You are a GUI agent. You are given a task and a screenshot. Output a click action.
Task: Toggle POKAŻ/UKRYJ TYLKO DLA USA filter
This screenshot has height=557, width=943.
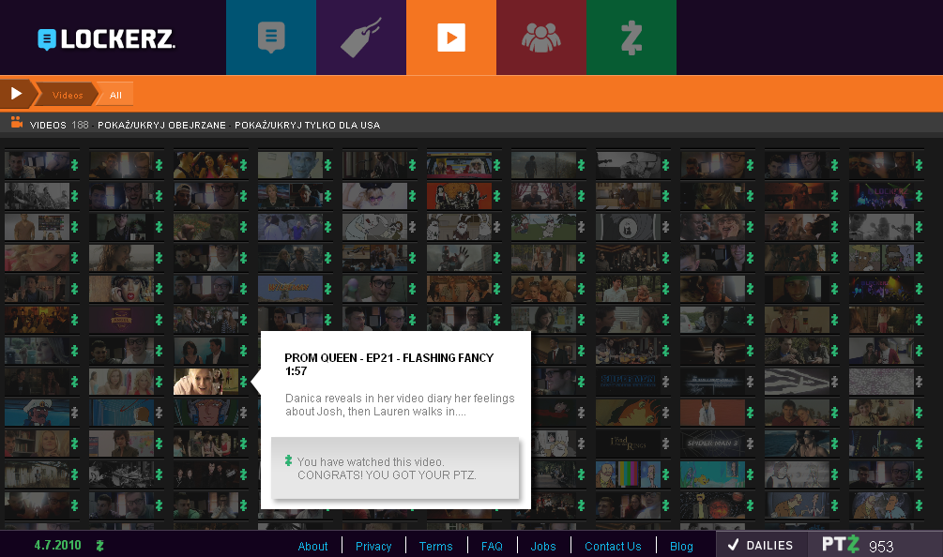[308, 125]
